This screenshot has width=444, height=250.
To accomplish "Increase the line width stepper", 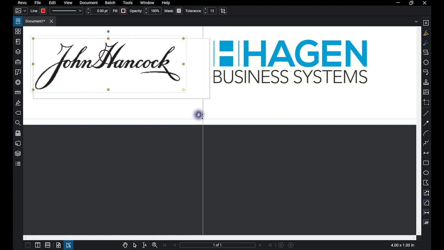I will point(88,9).
